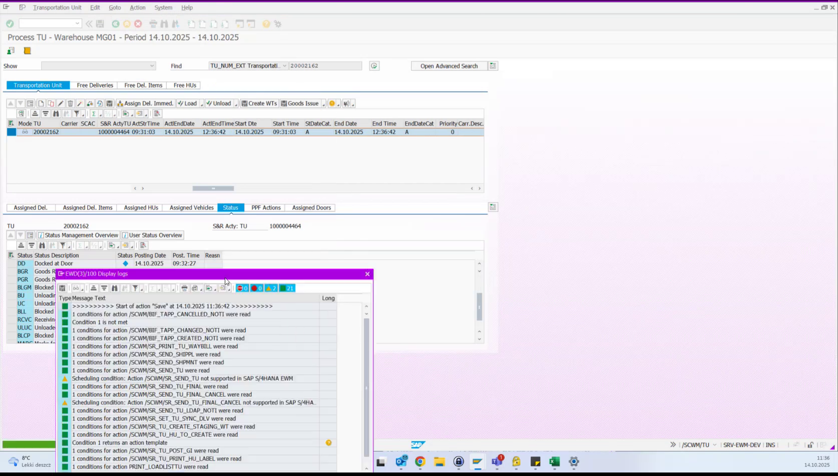Image resolution: width=838 pixels, height=476 pixels.
Task: Switch to the Free Deliveries tab
Action: click(95, 85)
